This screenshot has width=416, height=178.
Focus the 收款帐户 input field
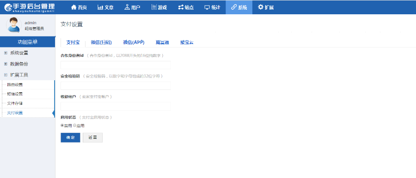click(116, 106)
